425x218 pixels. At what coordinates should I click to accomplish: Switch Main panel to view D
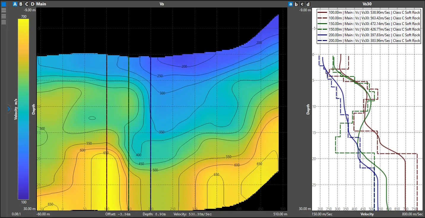[33, 4]
